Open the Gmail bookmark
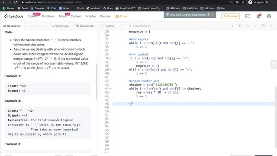The image size is (277, 156). tap(23, 8)
